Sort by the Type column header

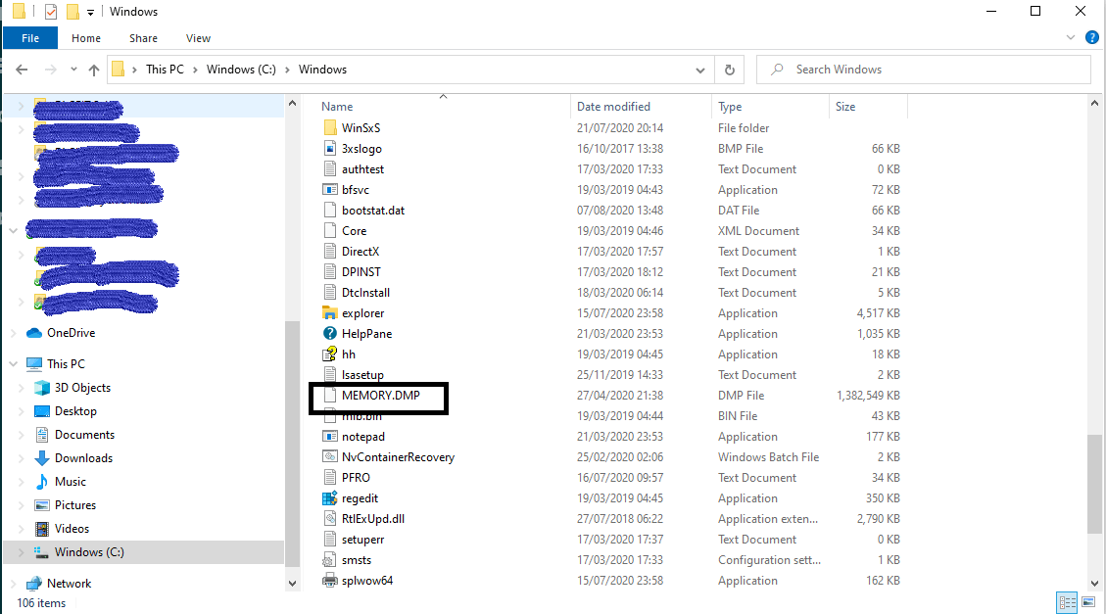[730, 107]
